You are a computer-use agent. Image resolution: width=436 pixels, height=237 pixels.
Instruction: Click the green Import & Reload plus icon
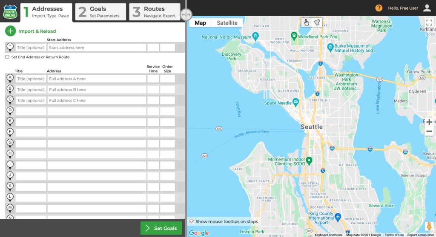tap(10, 31)
